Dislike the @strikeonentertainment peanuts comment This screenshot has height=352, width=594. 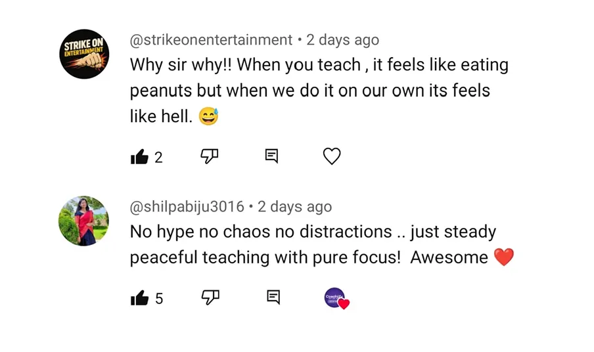pos(209,156)
